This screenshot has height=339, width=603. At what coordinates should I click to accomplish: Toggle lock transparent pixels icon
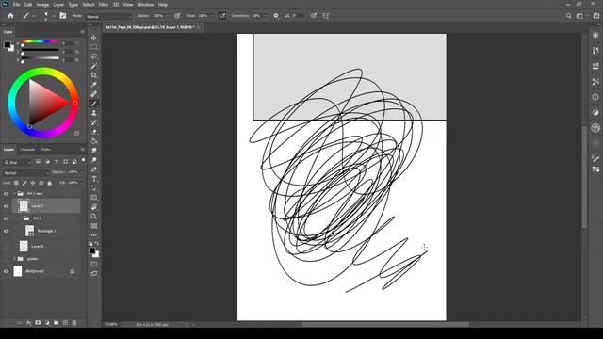[x=16, y=183]
